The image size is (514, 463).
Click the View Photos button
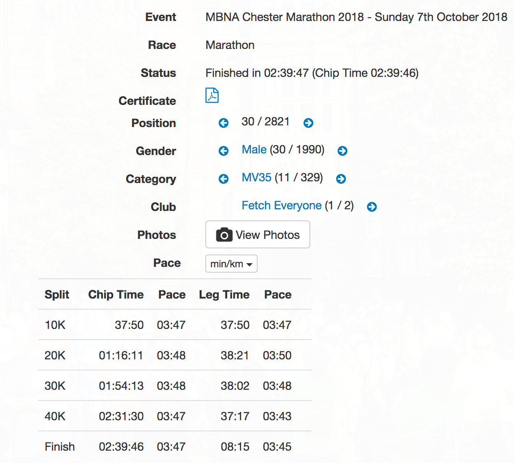258,234
